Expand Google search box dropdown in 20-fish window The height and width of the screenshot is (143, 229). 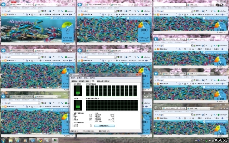tap(39, 11)
